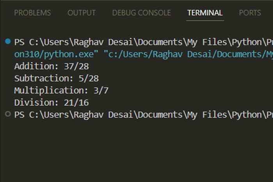Click the on310/python.exe path text
273x182 pixels.
point(56,54)
